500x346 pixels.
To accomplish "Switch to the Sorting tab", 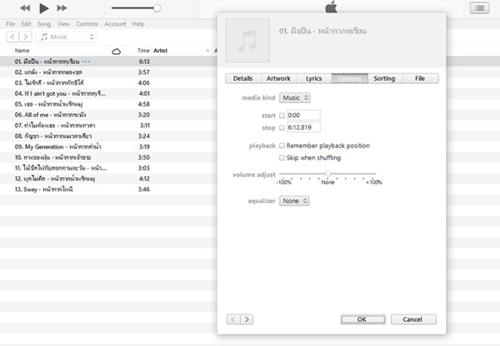I will click(x=384, y=78).
